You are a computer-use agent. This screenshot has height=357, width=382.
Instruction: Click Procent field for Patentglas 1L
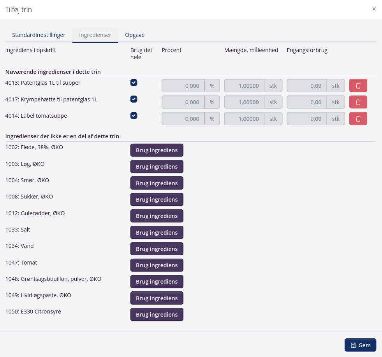[183, 86]
